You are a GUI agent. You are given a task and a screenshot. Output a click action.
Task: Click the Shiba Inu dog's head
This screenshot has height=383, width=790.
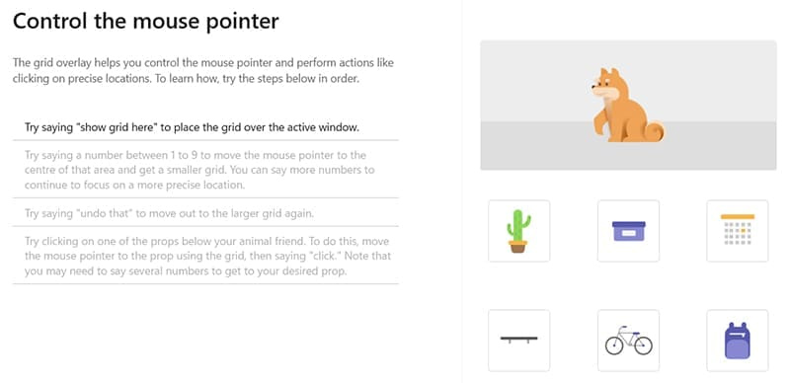click(x=607, y=85)
